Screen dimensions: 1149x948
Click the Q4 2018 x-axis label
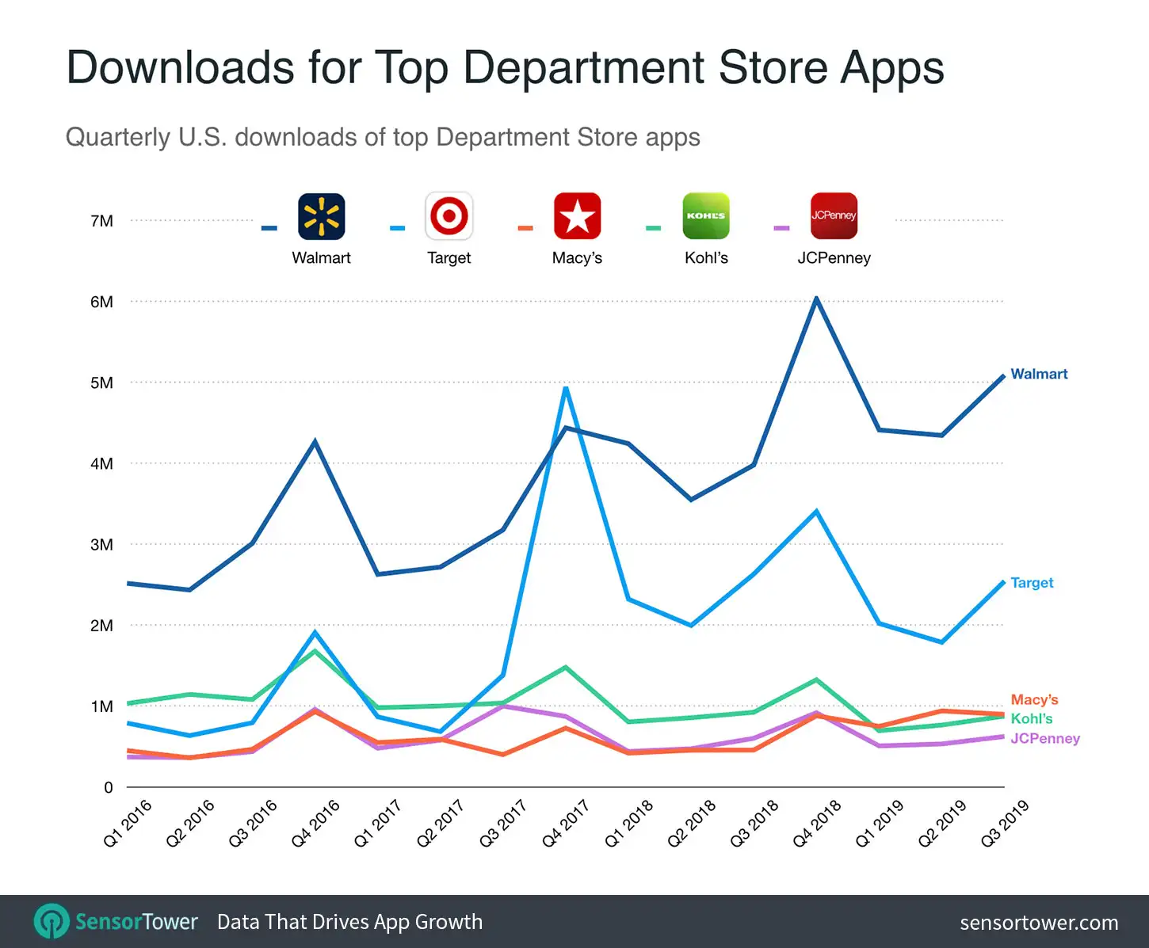[x=817, y=824]
